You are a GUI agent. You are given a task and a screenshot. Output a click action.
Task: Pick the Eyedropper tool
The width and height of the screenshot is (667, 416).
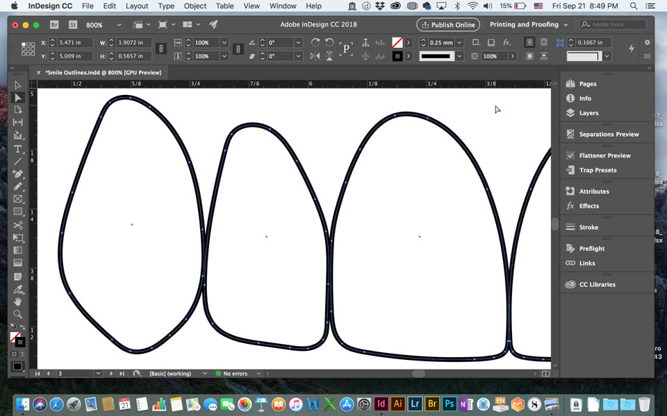pyautogui.click(x=17, y=290)
